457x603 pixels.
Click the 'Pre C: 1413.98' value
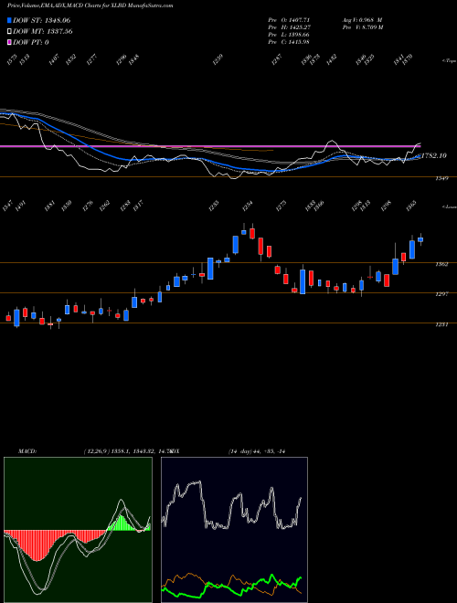pyautogui.click(x=289, y=42)
